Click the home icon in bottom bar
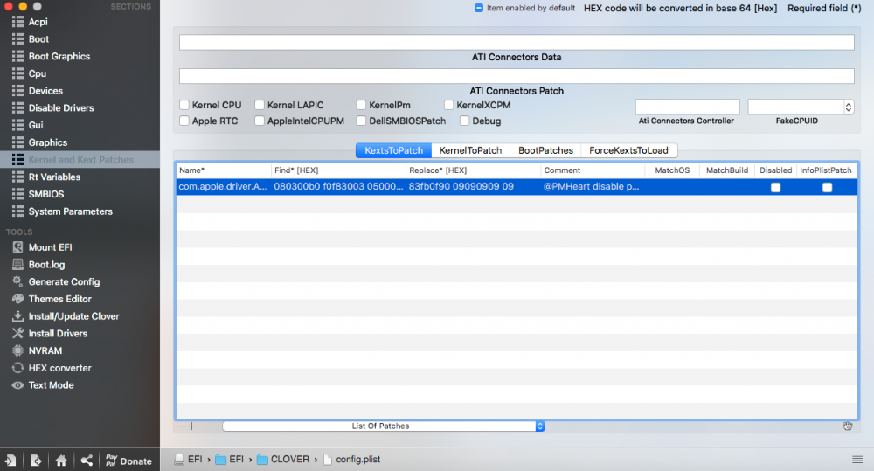This screenshot has width=874, height=471. click(61, 461)
